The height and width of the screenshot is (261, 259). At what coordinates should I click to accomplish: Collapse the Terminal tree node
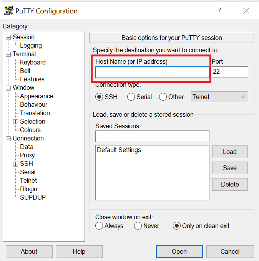pos(8,54)
